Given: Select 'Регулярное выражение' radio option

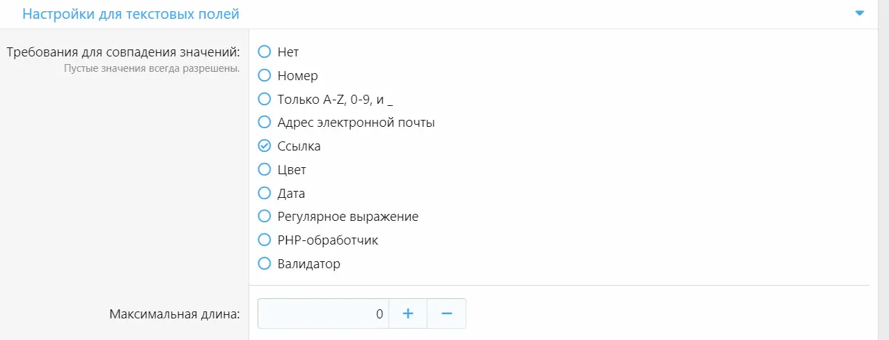Looking at the screenshot, I should pyautogui.click(x=264, y=217).
